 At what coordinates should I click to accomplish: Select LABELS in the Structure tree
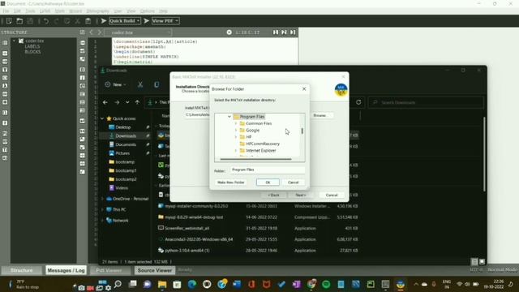pos(32,46)
